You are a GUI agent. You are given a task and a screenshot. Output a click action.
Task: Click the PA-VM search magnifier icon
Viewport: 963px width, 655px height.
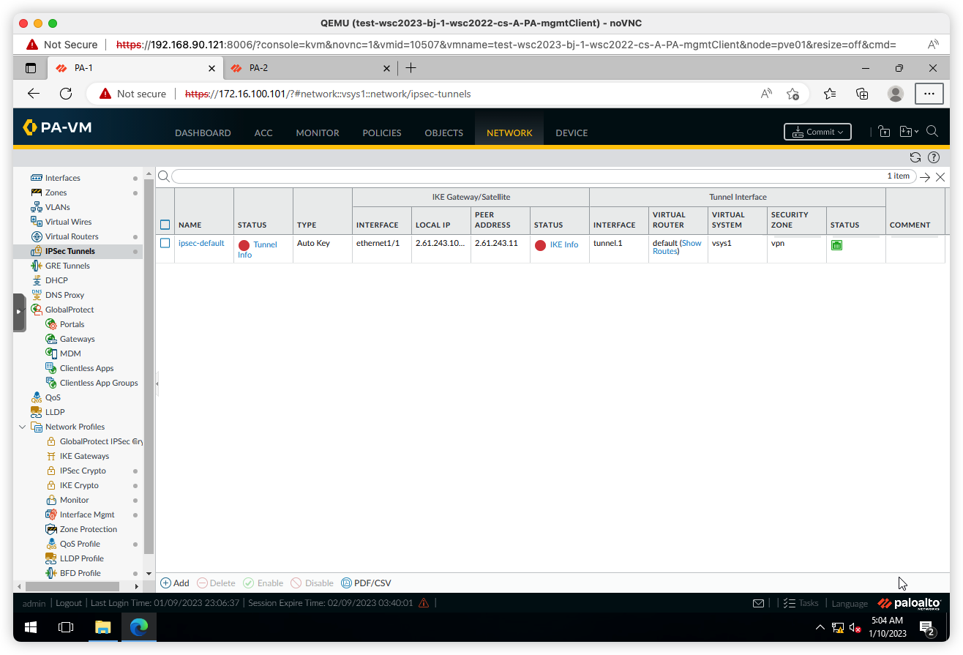pyautogui.click(x=932, y=132)
